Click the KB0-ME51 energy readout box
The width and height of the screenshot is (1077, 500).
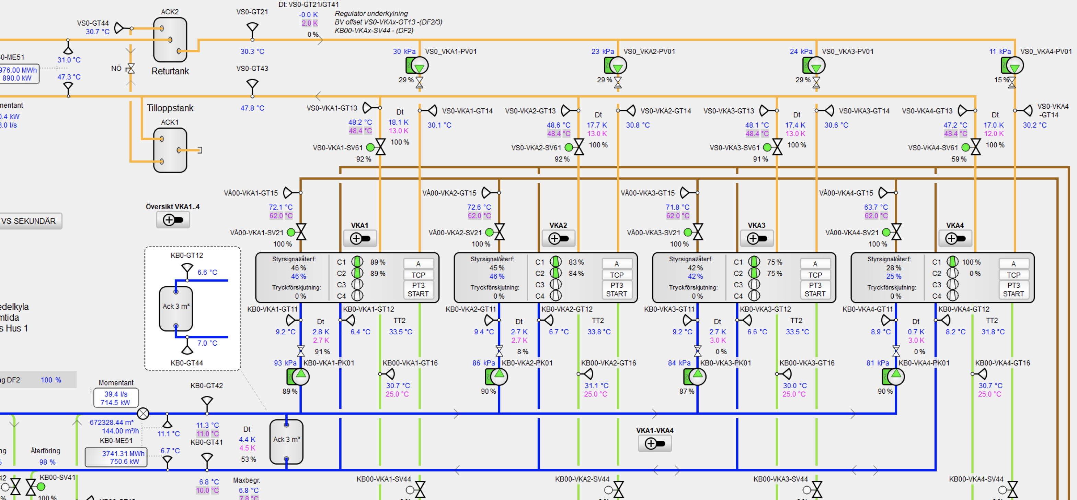(x=116, y=457)
